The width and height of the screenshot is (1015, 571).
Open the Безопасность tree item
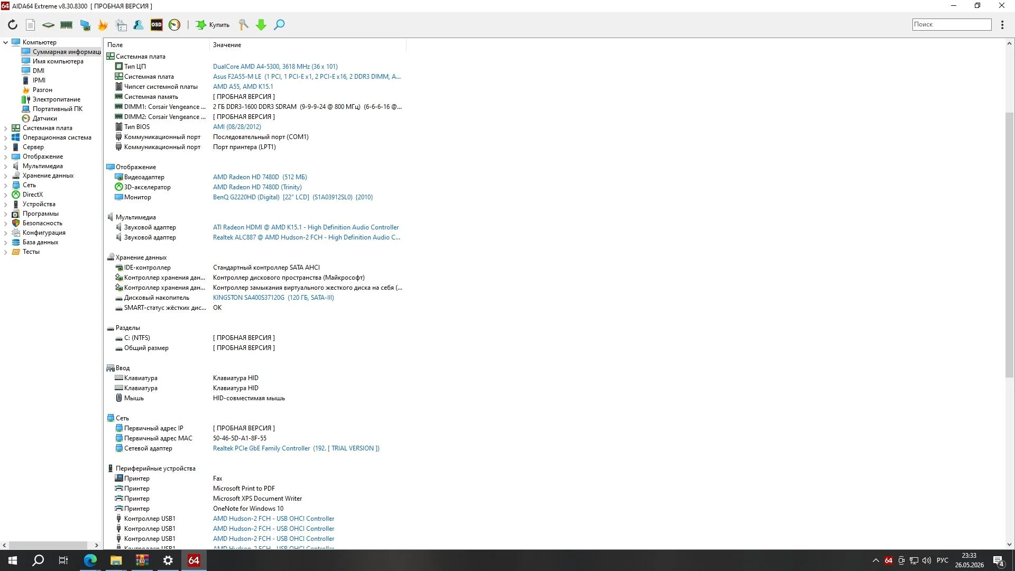coord(38,223)
